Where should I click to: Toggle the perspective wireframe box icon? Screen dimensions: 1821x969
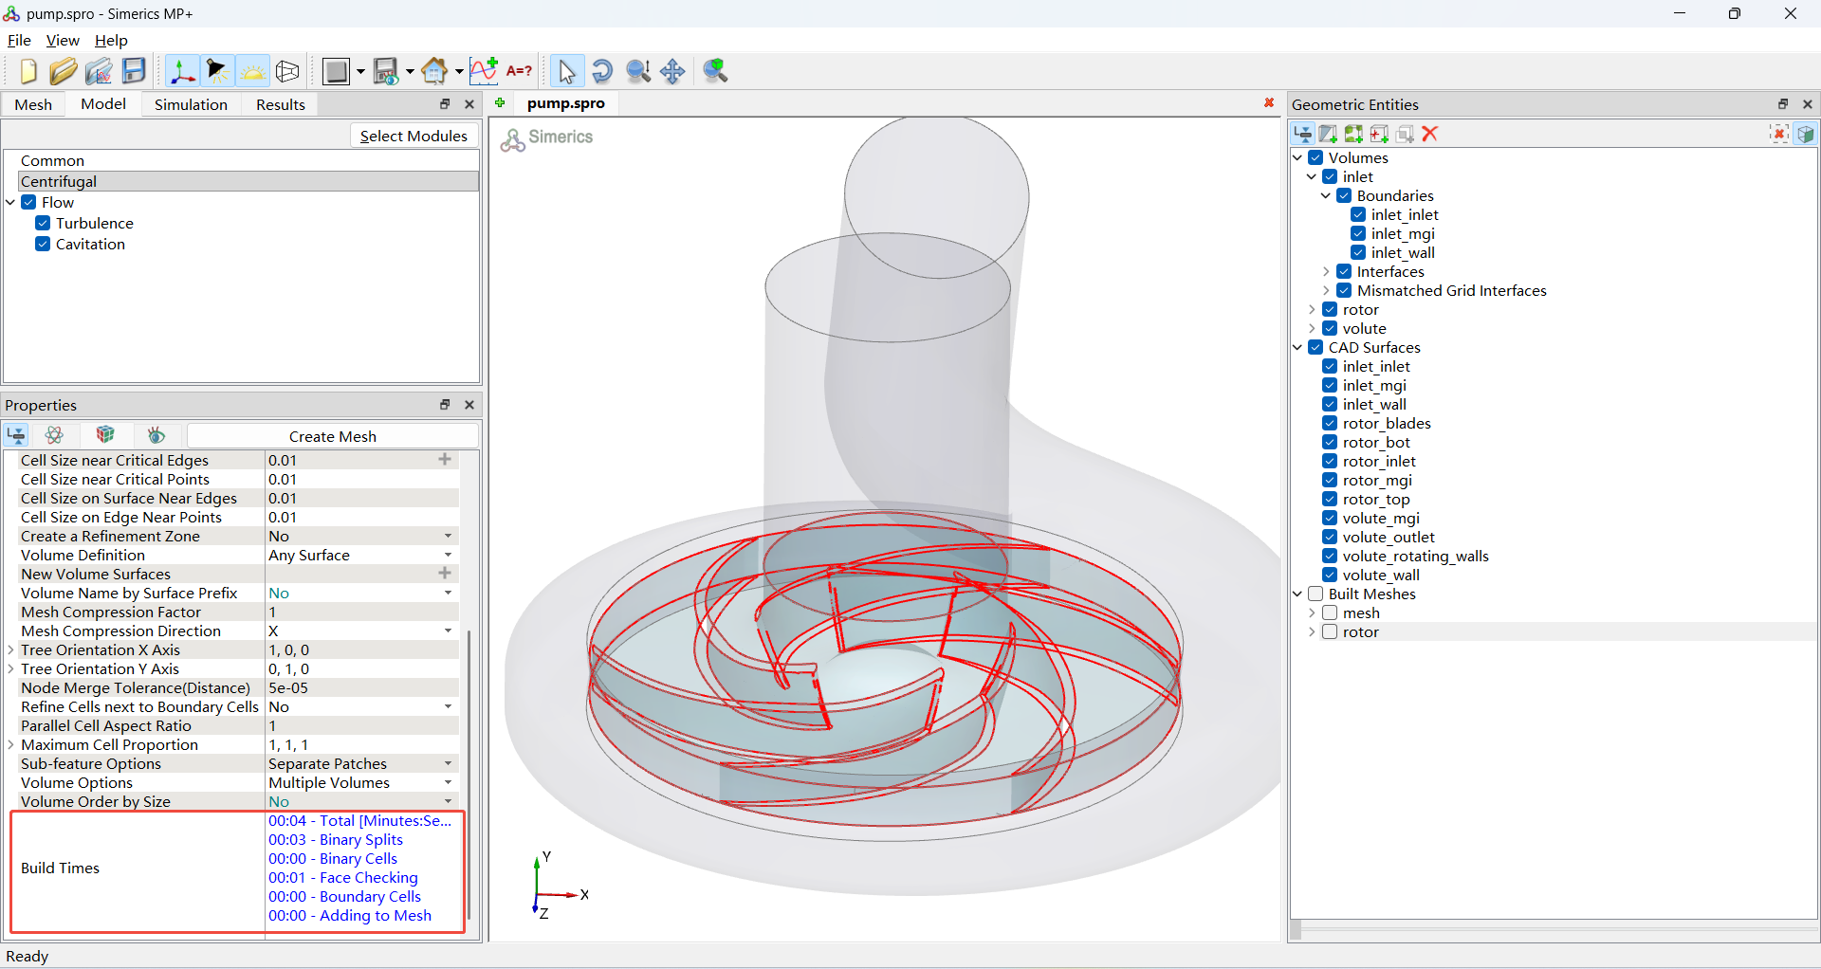click(x=287, y=71)
